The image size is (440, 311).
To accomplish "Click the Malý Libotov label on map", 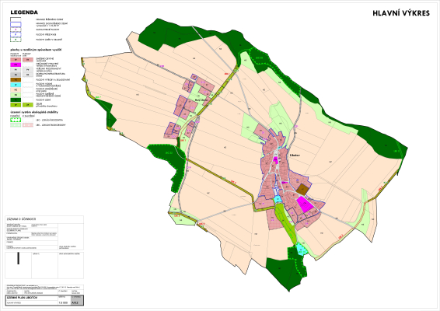I will 201,100.
